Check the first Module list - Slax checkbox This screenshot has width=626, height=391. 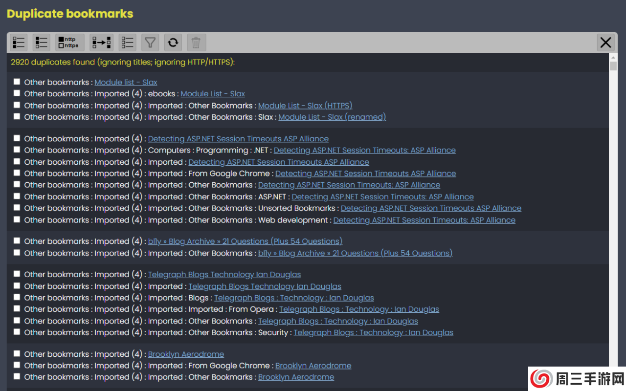click(x=17, y=82)
